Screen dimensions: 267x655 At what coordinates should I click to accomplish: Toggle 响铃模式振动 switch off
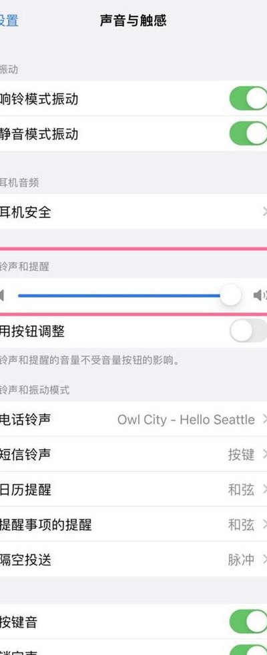(248, 99)
